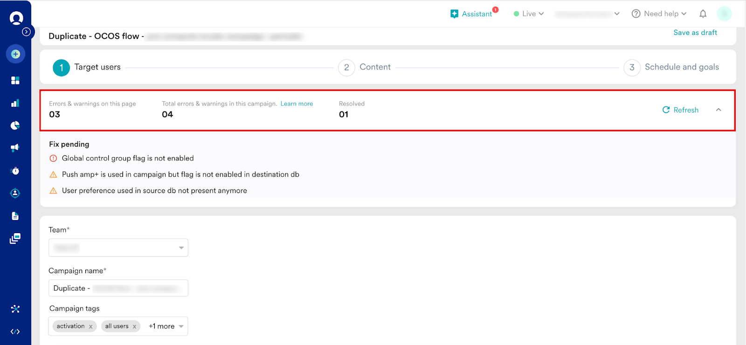Click the Learn more link
The height and width of the screenshot is (345, 746).
click(297, 104)
